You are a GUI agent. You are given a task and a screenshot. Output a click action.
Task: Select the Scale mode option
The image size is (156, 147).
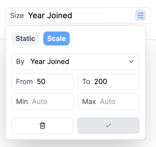pos(56,38)
